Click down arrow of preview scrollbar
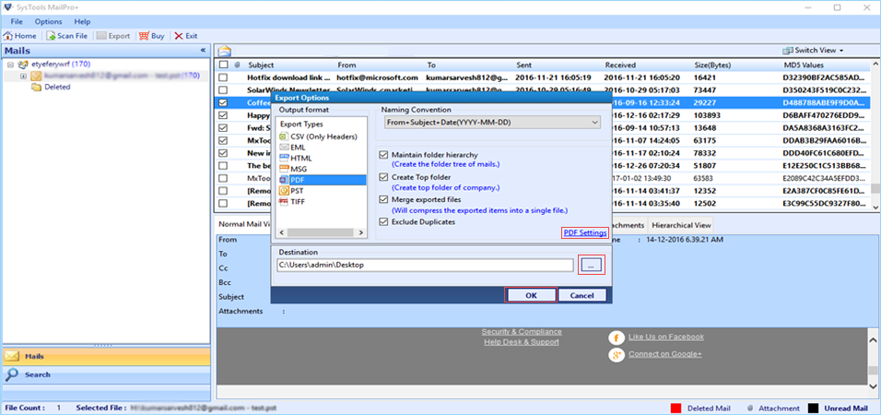Viewport: 881px width, 415px height. tap(873, 385)
